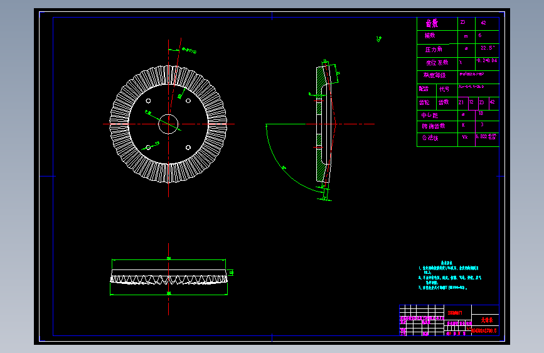Click the red part name 大齿轮 in title block
This screenshot has height=353, width=544.
coord(487,320)
